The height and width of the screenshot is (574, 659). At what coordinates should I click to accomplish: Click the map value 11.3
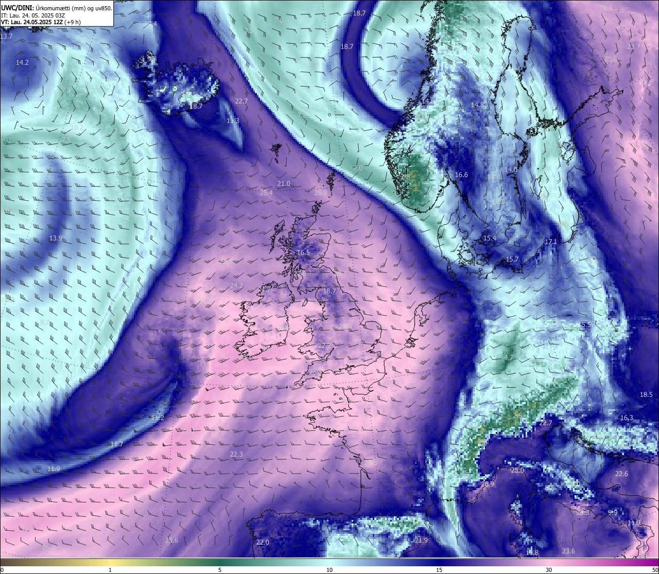[233, 120]
